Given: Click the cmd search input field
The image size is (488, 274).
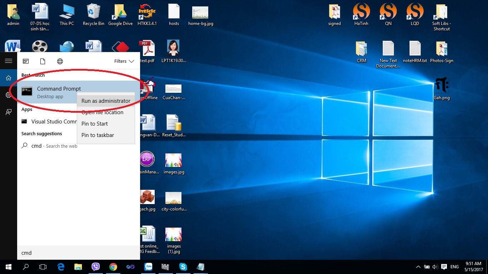Looking at the screenshot, I should pyautogui.click(x=79, y=253).
